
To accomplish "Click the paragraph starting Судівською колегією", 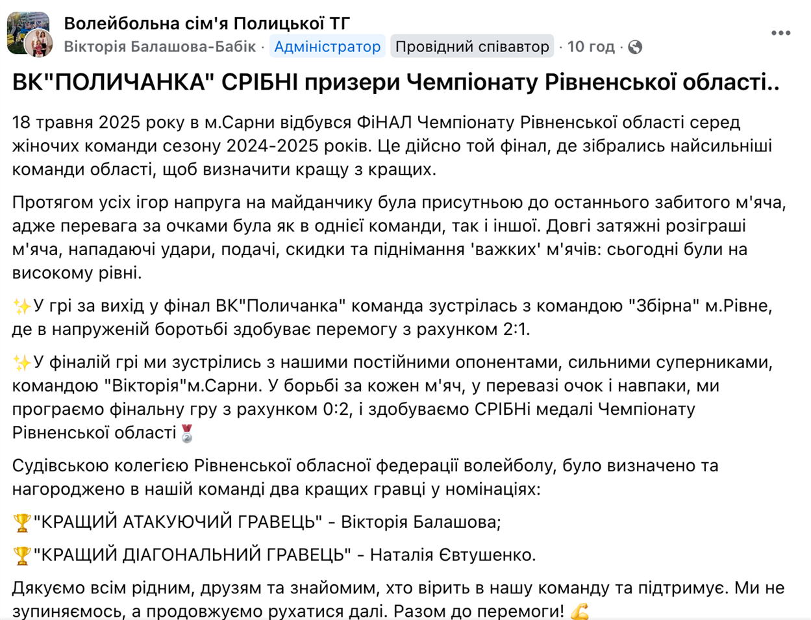I will pos(365,477).
